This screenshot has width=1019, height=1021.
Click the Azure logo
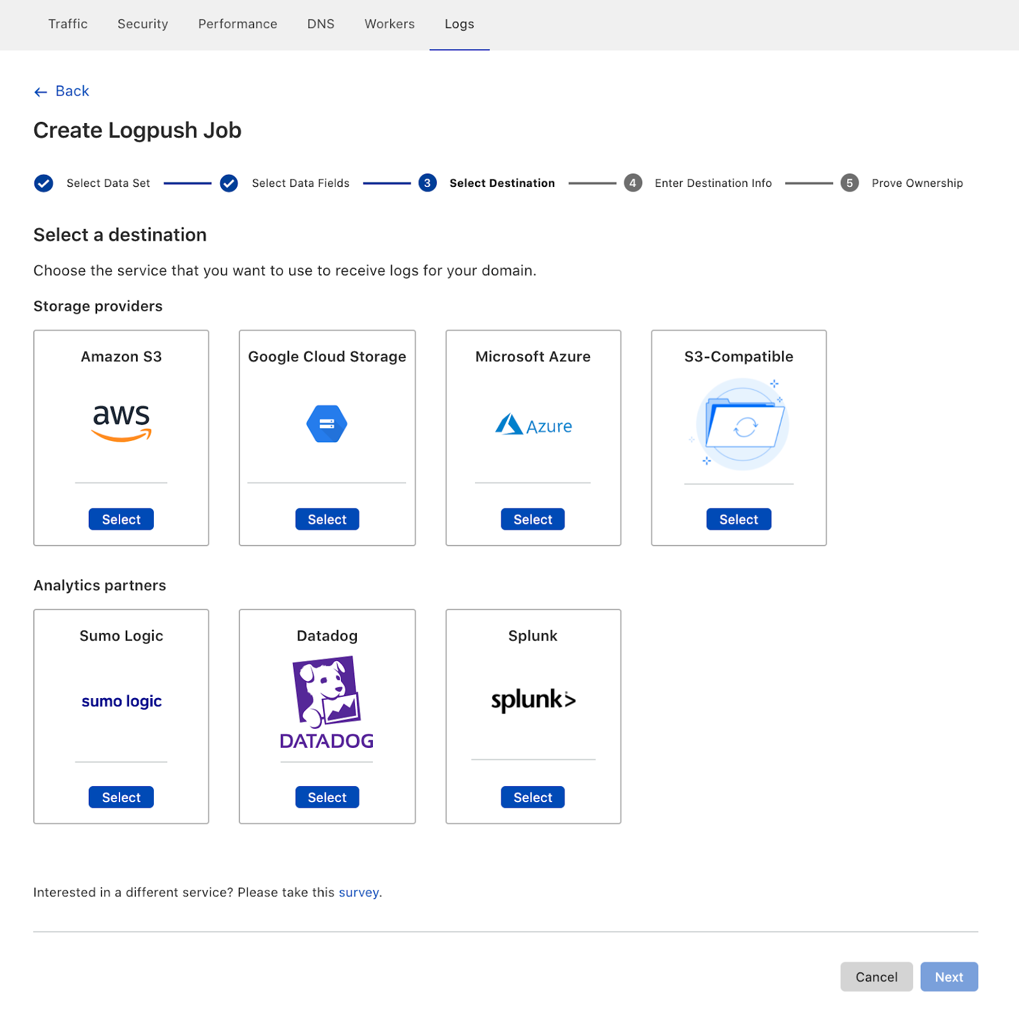coord(533,425)
